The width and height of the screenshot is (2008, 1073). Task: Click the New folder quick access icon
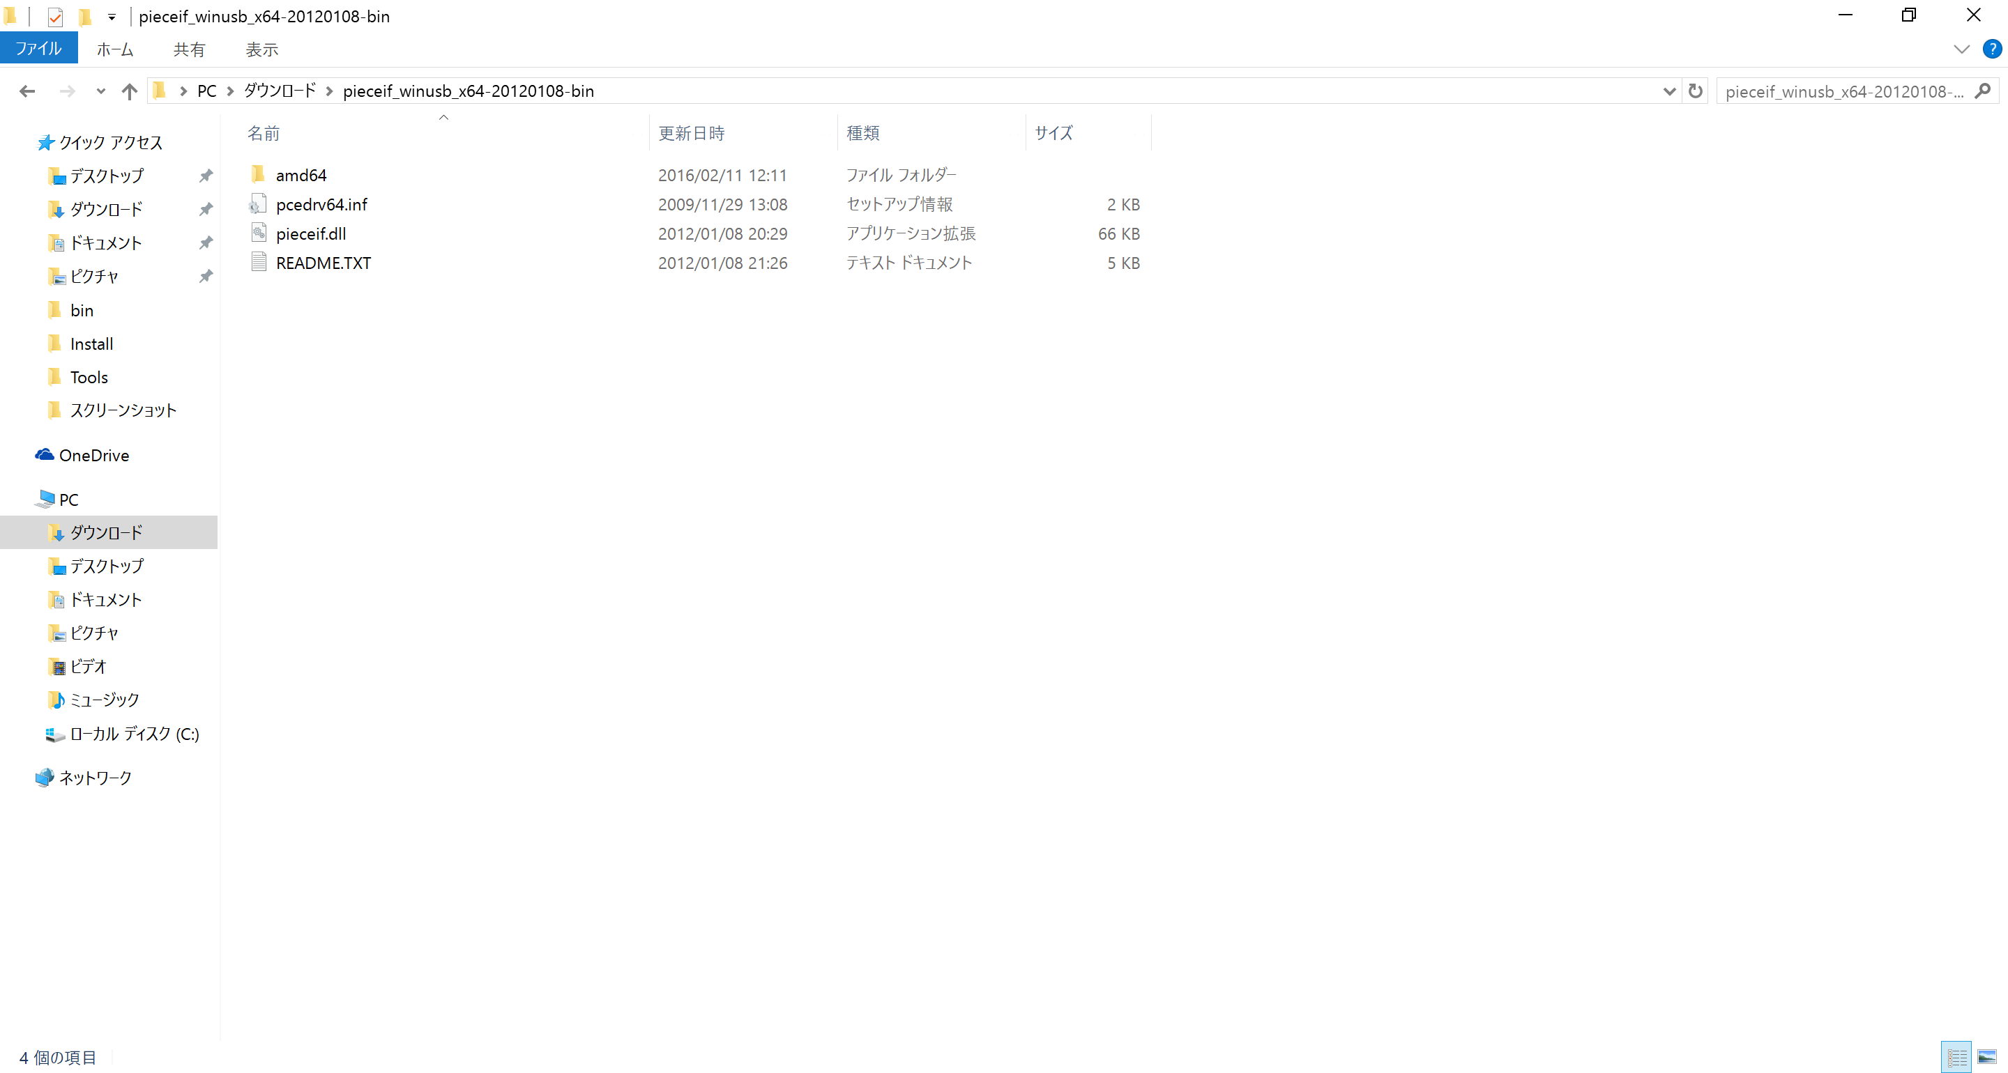tap(85, 16)
